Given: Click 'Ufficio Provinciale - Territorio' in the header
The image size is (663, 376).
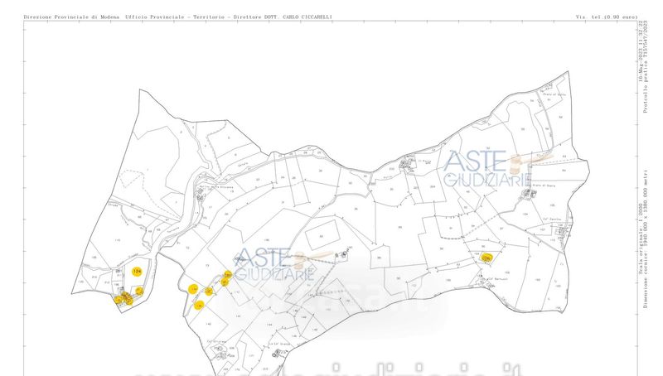Looking at the screenshot, I should (172, 17).
